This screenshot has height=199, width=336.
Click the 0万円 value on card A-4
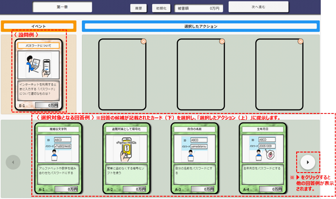click(271, 189)
